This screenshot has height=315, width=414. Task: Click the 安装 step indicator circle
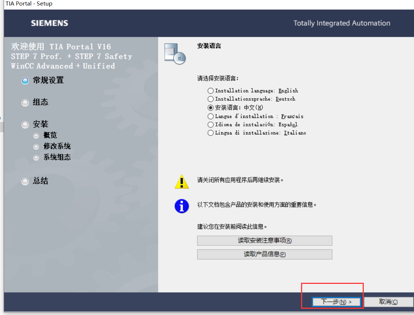click(25, 125)
